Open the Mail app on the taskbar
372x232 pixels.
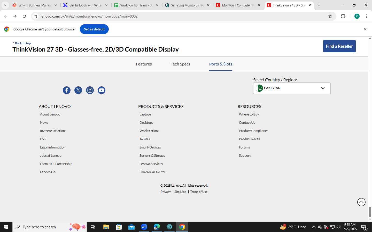(131, 227)
